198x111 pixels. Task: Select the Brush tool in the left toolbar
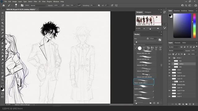(2, 40)
